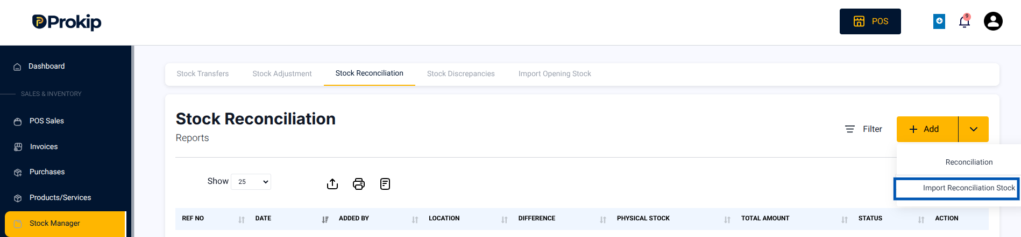
Task: Click the blue download icon in header
Action: [x=939, y=21]
